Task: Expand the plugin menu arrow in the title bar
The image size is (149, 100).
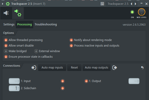Action: pyautogui.click(x=3, y=4)
